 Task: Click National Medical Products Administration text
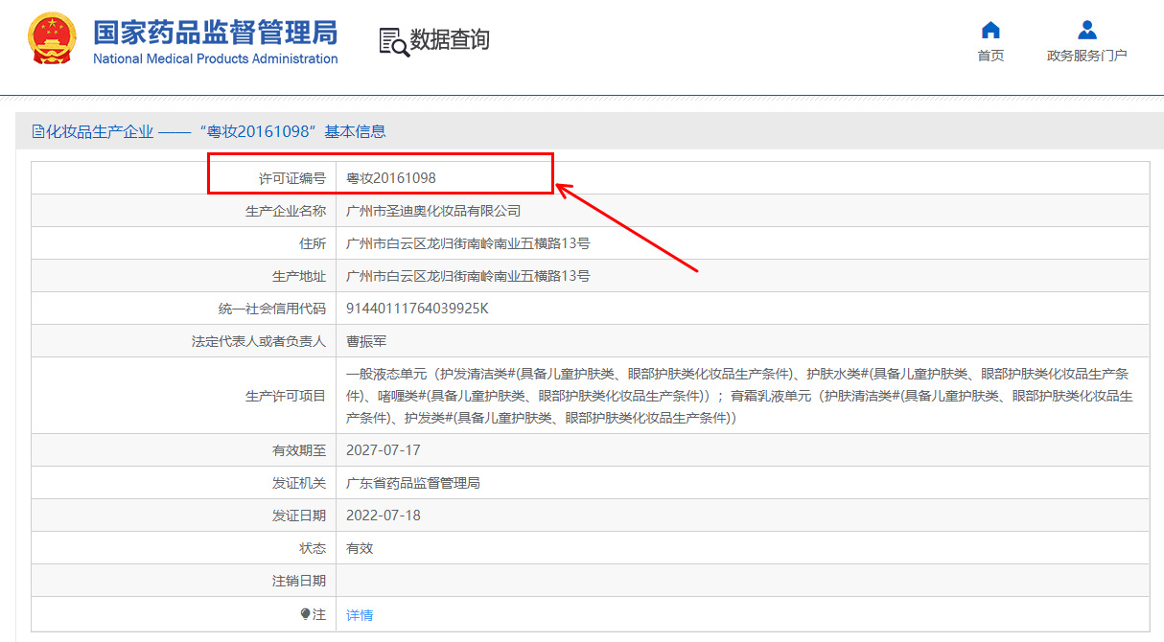[x=215, y=58]
